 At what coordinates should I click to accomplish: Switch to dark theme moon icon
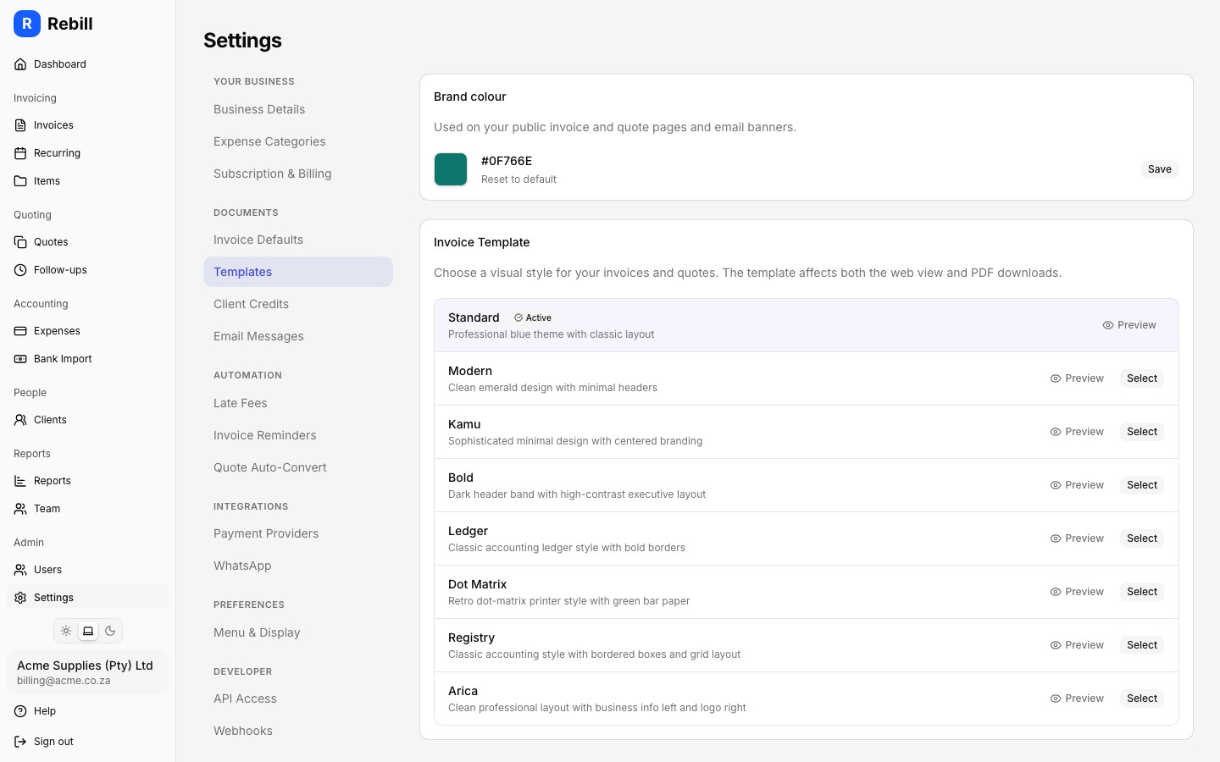110,631
